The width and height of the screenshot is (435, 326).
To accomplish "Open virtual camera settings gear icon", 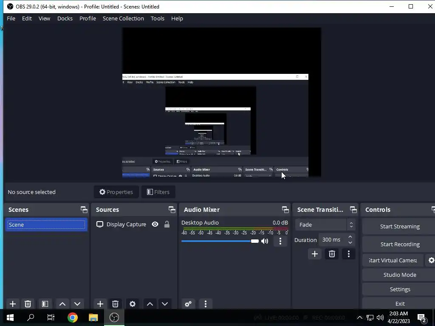I will click(x=431, y=260).
